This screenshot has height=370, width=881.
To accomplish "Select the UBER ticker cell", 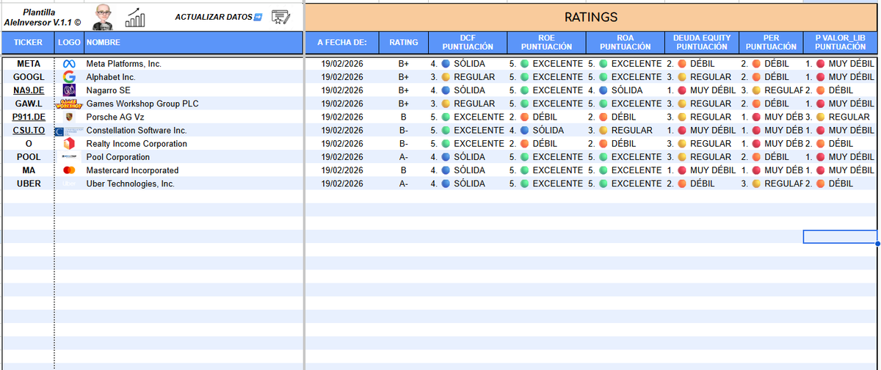I will point(28,184).
